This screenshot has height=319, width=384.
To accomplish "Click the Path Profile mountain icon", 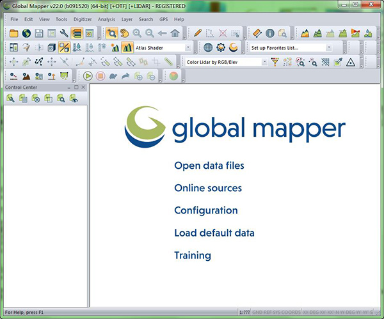I will 305,33.
